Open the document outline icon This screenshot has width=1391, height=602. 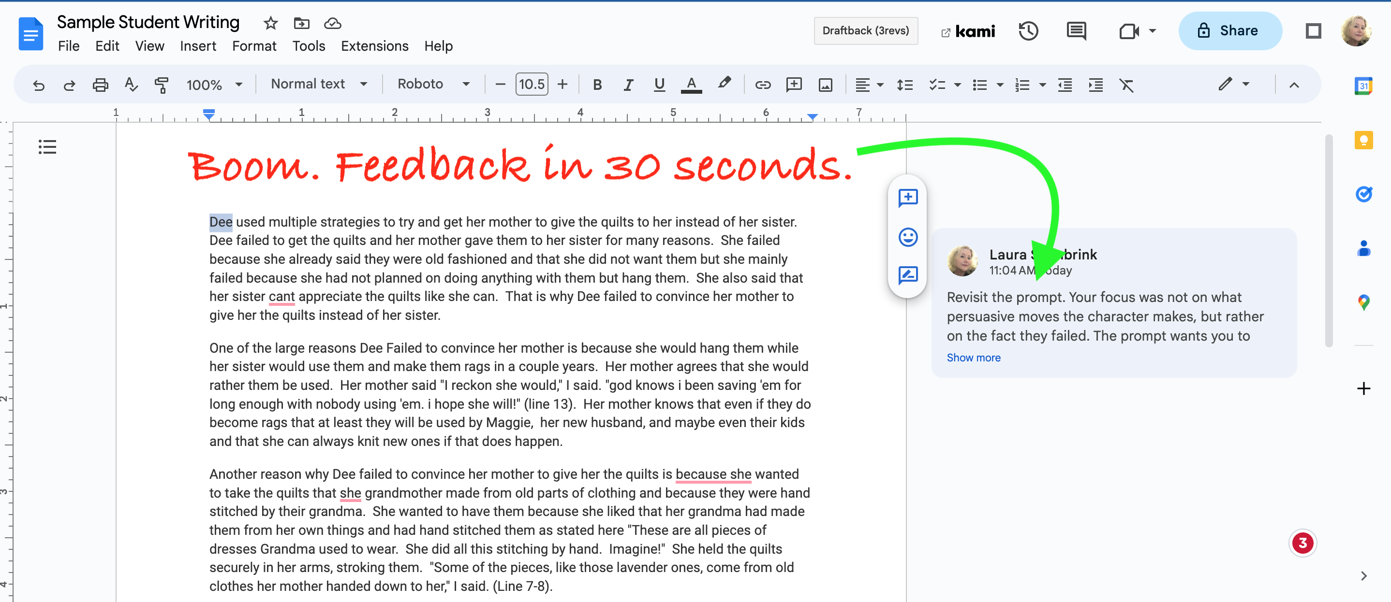pos(47,147)
